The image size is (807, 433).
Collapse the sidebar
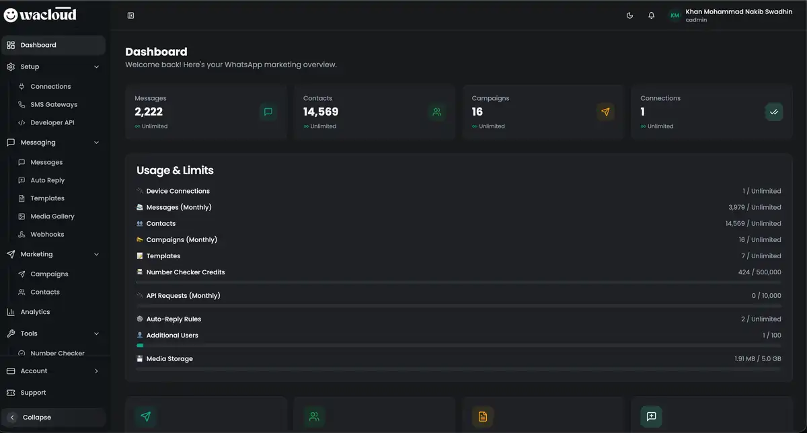pos(53,417)
